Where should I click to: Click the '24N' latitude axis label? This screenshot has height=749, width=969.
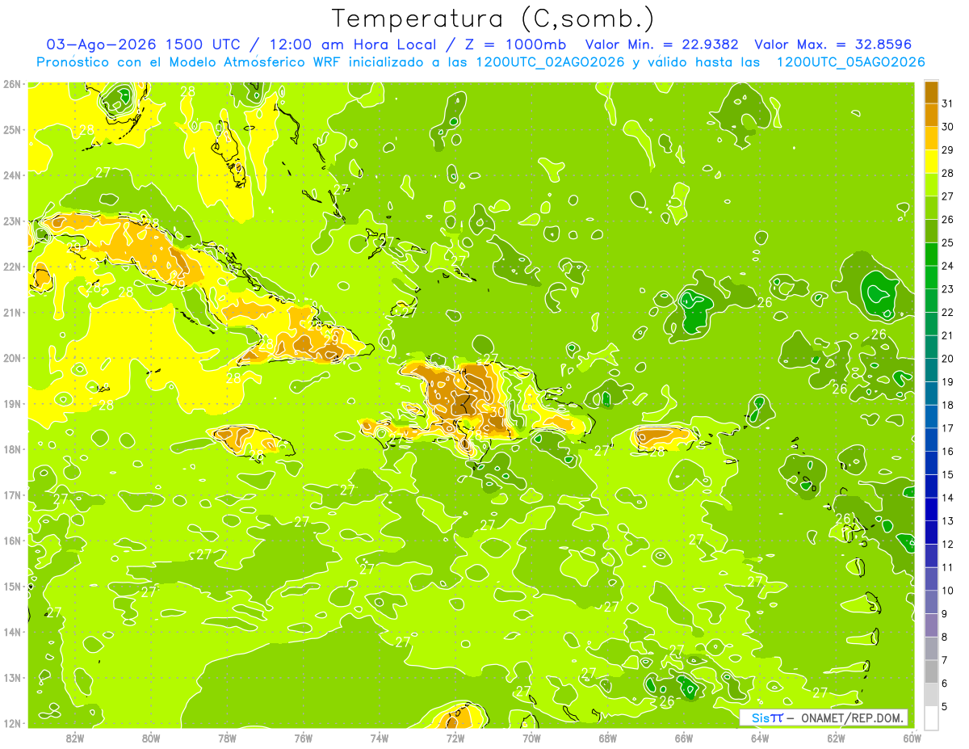11,175
